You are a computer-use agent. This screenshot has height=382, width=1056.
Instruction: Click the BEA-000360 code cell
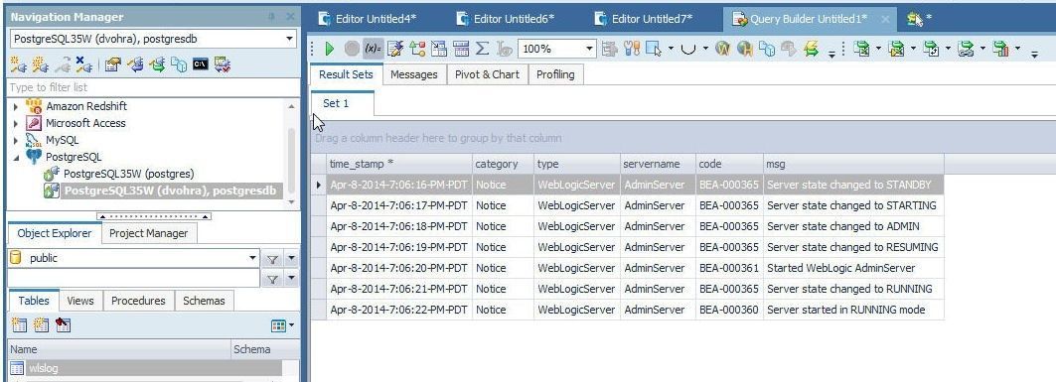pyautogui.click(x=729, y=310)
